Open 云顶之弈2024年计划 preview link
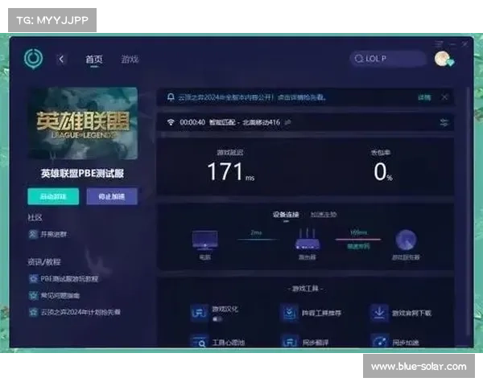This screenshot has height=386, width=483. [x=80, y=312]
